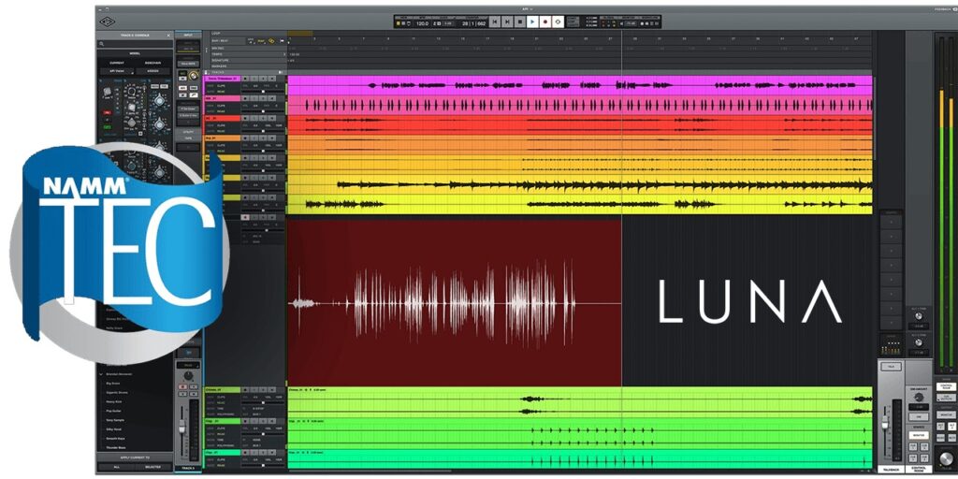The image size is (958, 479).
Task: Start playback with the blue play button
Action: (532, 22)
